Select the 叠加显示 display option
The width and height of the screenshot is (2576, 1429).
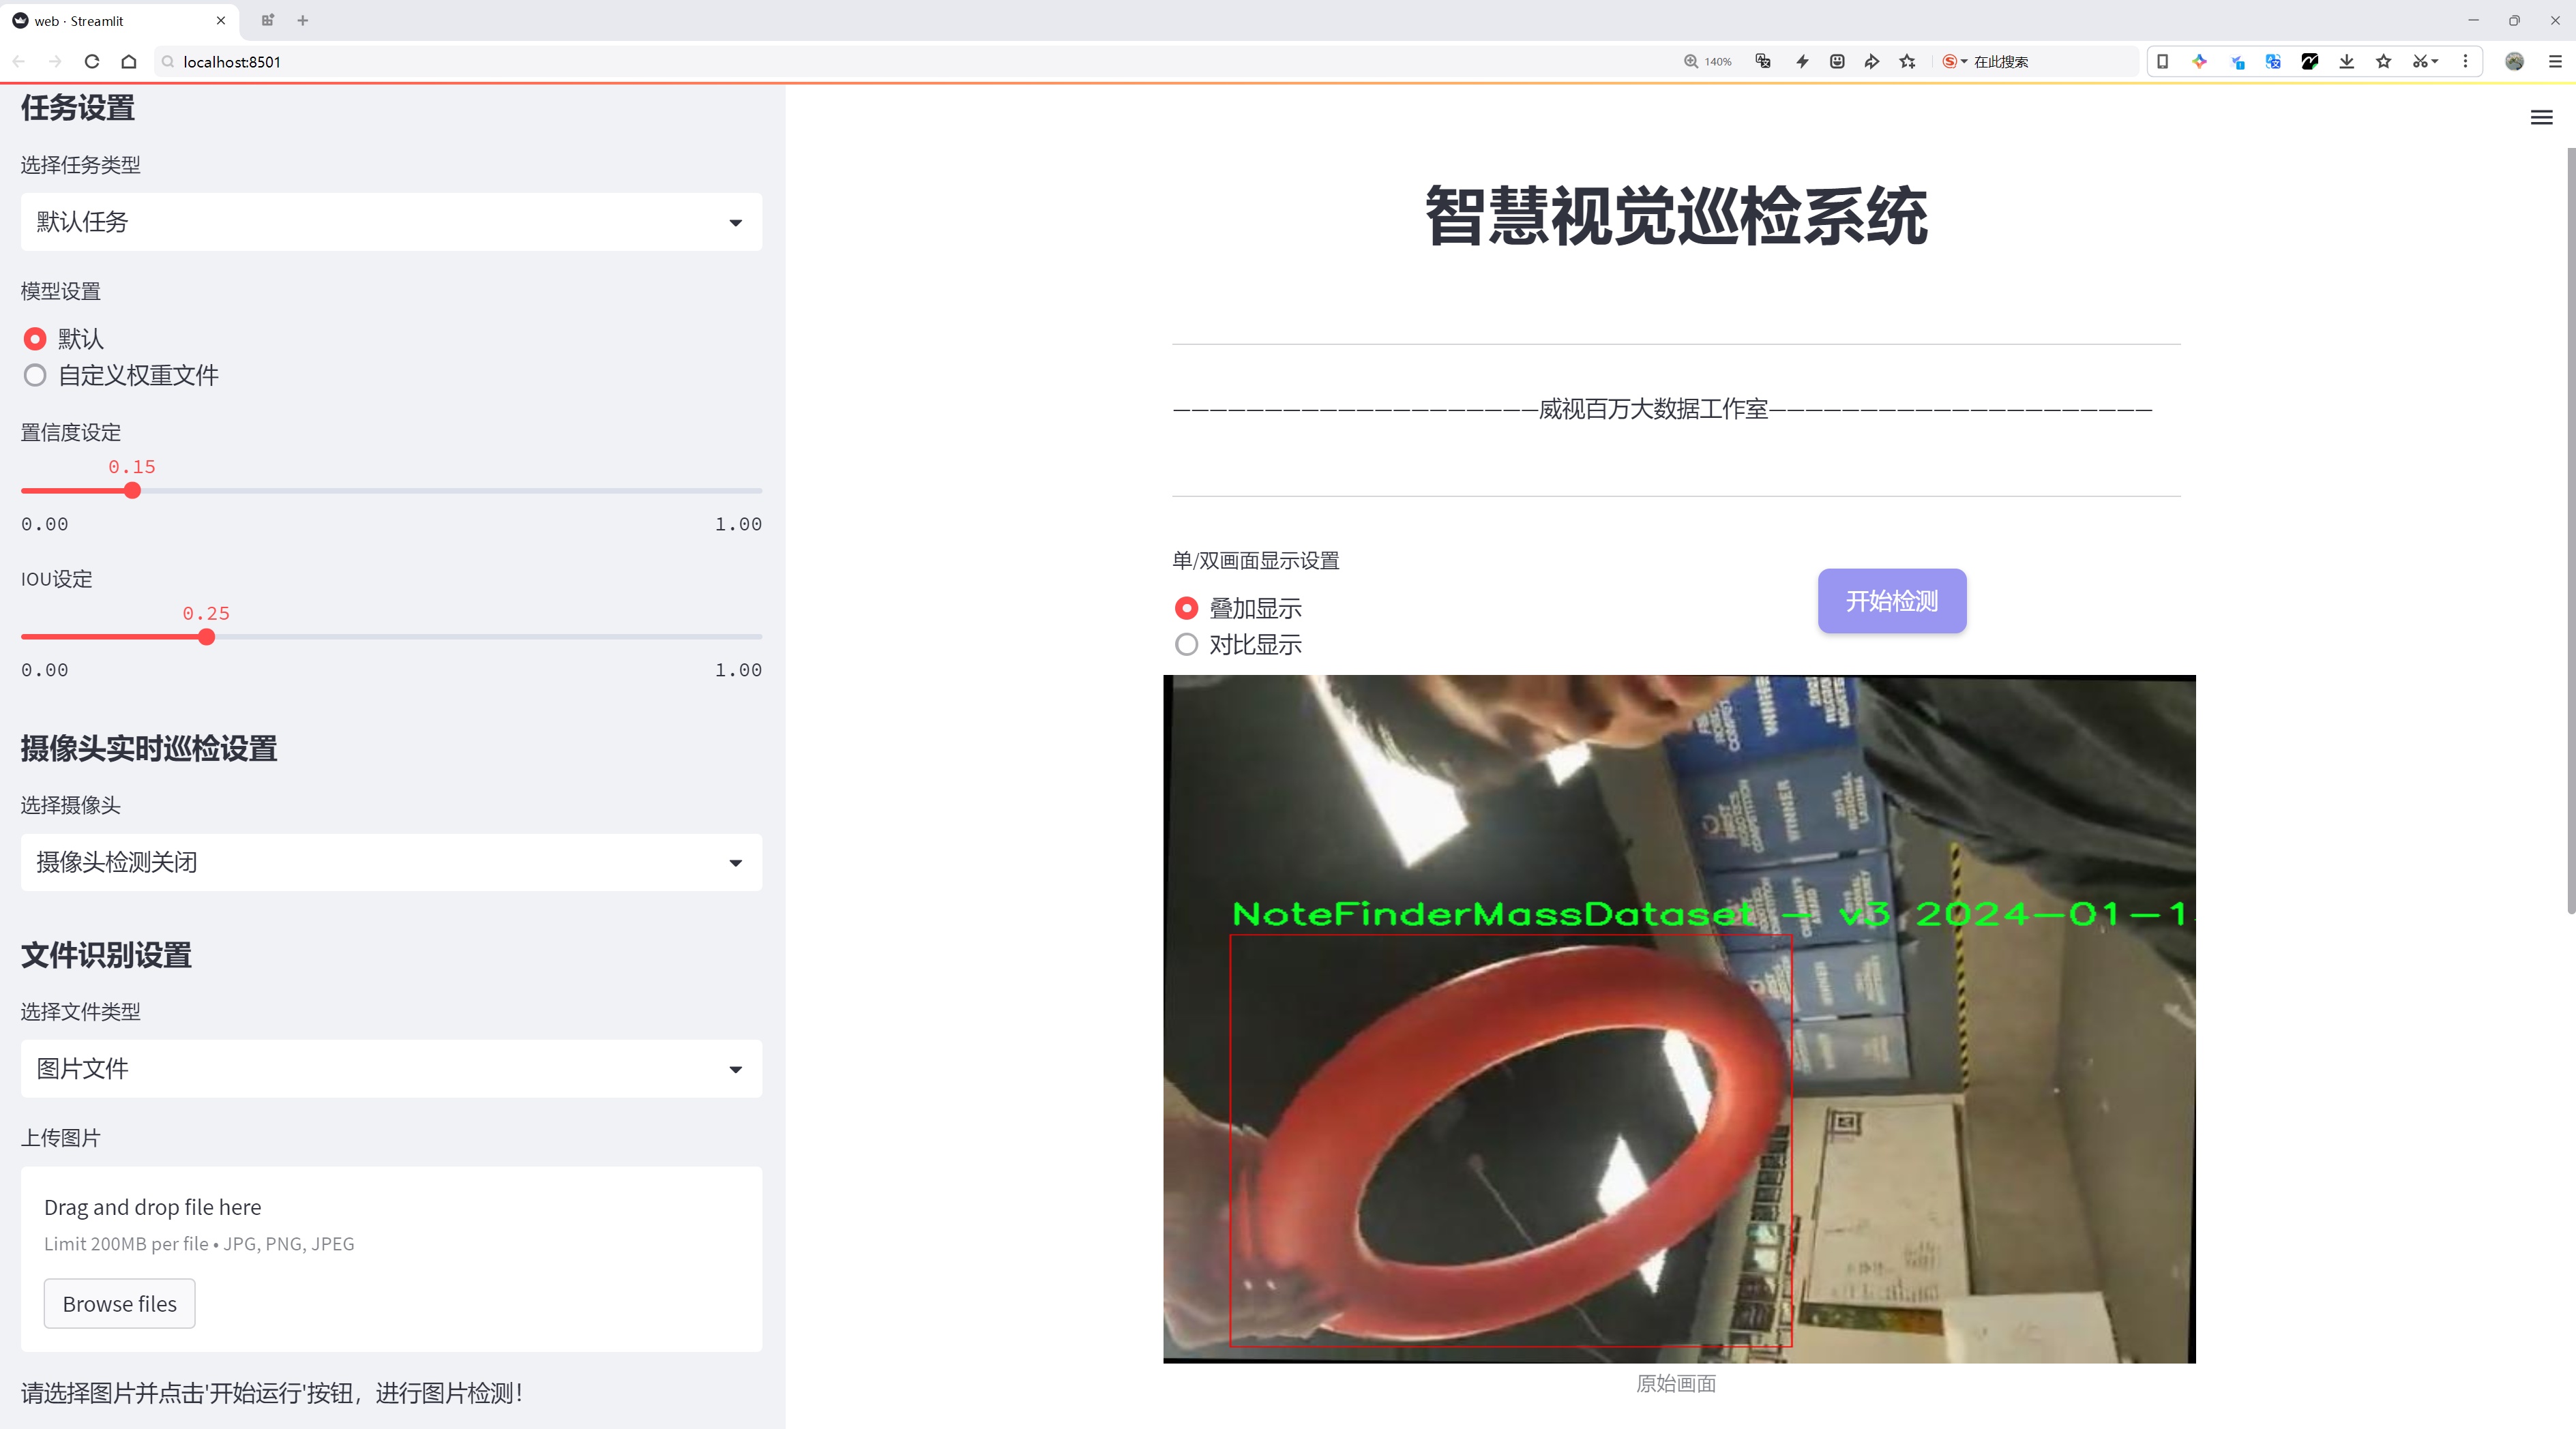(1186, 607)
